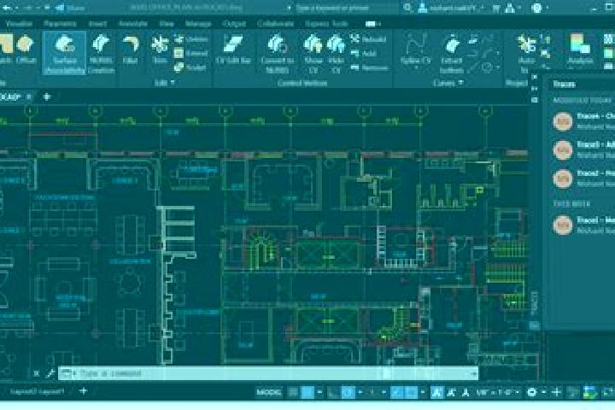615x410 pixels.
Task: Choose the Fillet surface tool
Action: click(x=130, y=50)
